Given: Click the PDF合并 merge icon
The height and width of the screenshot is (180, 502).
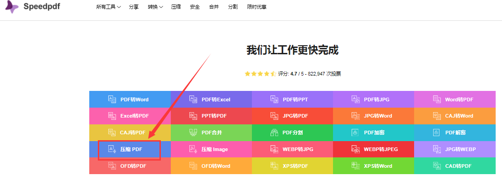Looking at the screenshot, I should click(x=193, y=133).
